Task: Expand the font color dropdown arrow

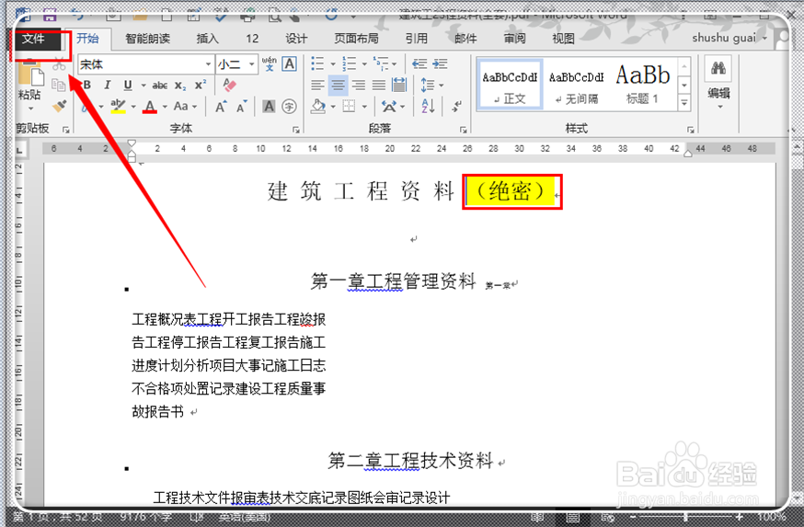Action: (x=165, y=107)
